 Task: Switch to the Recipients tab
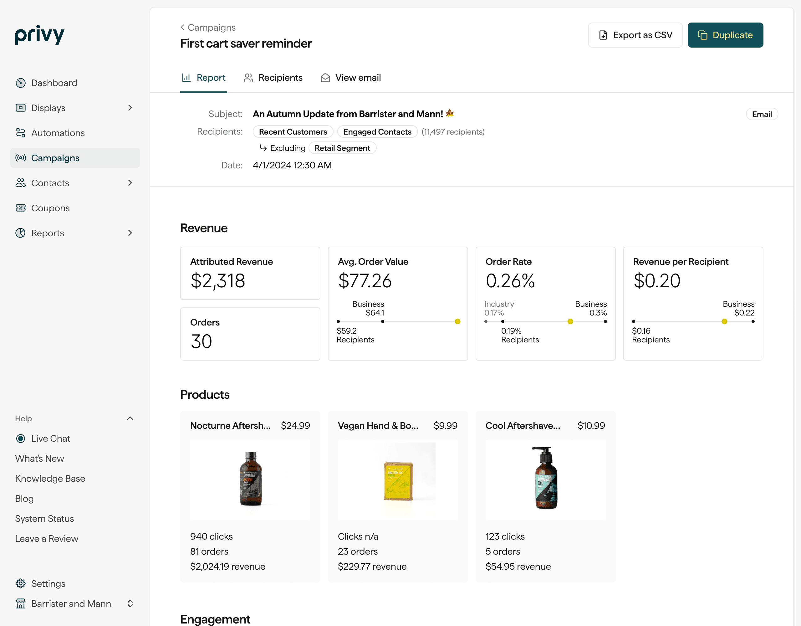pyautogui.click(x=273, y=78)
